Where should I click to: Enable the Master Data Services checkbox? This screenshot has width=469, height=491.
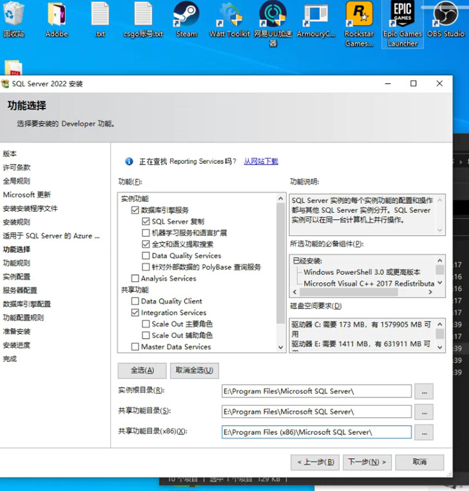pyautogui.click(x=135, y=346)
